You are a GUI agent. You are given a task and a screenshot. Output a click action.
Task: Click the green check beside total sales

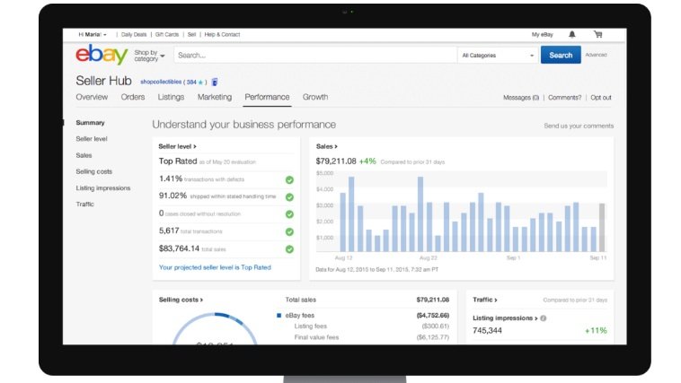[289, 248]
